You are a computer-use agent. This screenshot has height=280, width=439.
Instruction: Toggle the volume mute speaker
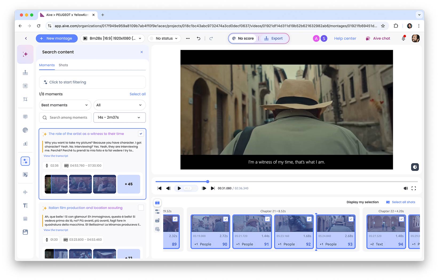(x=406, y=188)
